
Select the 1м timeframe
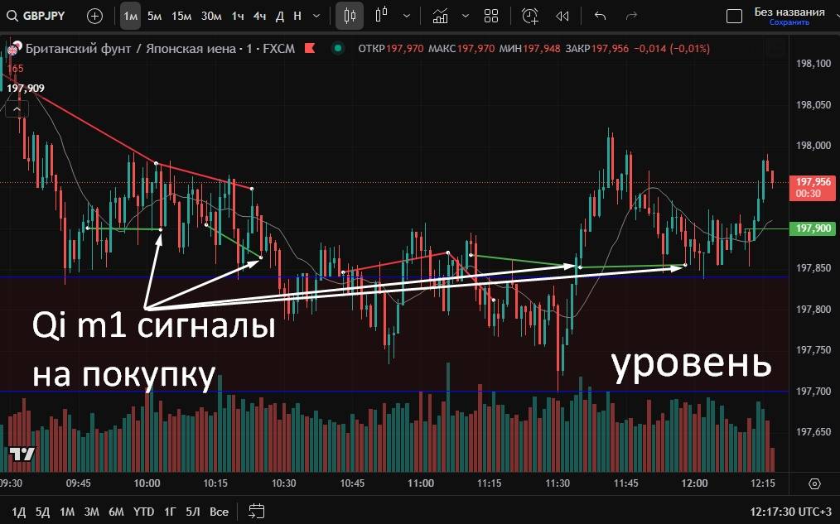click(130, 16)
